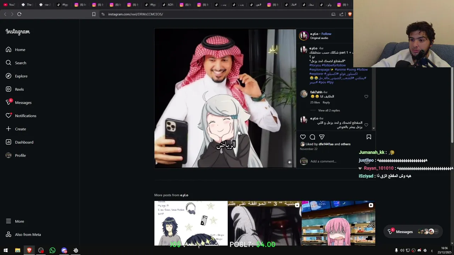
Task: Click the comment bubble icon under reel
Action: click(312, 137)
